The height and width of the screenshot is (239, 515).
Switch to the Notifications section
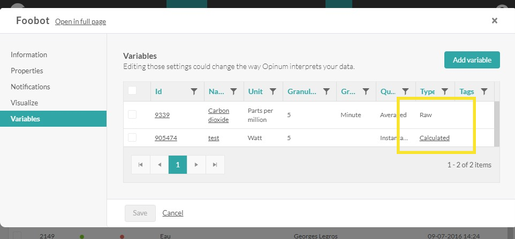click(31, 87)
